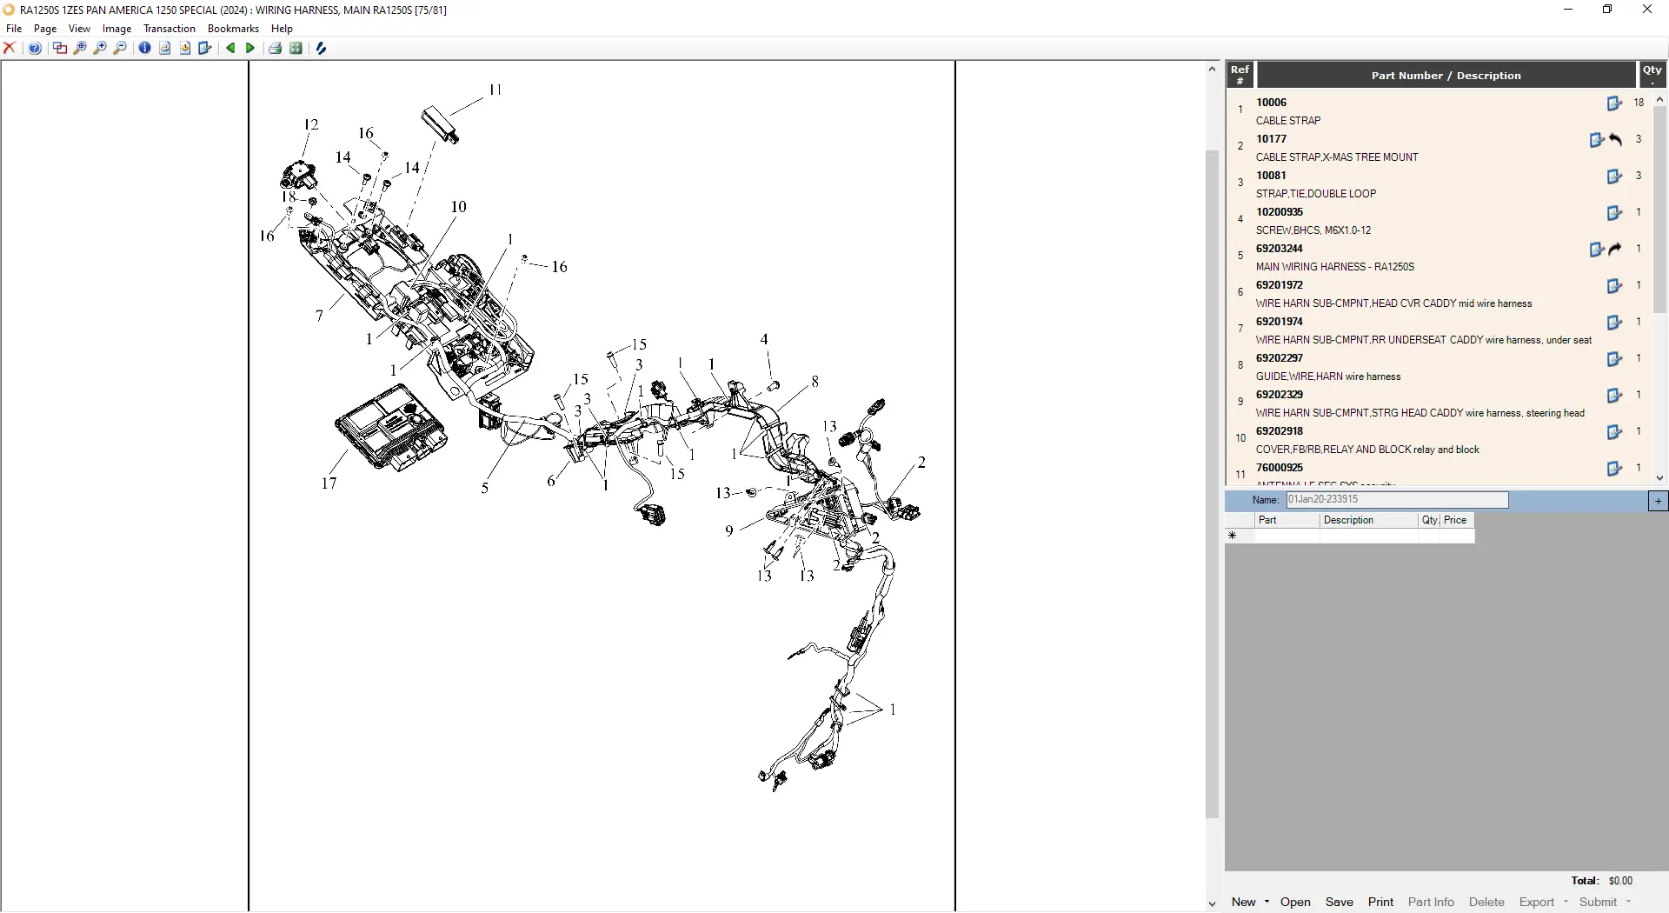The image size is (1669, 913).
Task: Open the Transaction menu
Action: coord(170,29)
